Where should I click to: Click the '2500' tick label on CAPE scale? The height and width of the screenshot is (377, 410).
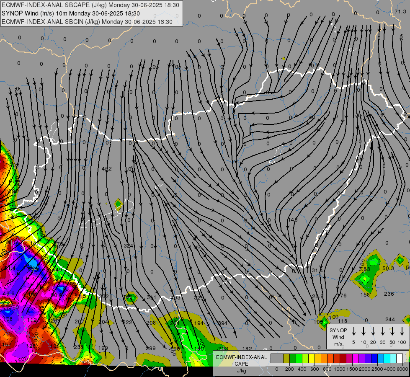377,369
